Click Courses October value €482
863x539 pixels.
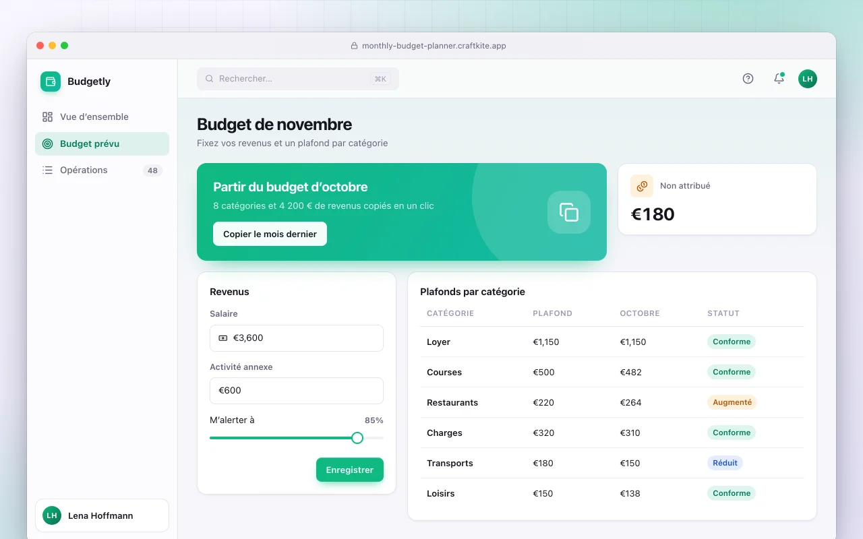click(x=630, y=372)
